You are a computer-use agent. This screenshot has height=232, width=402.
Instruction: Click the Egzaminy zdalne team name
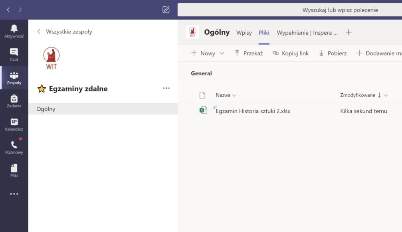[x=78, y=88]
